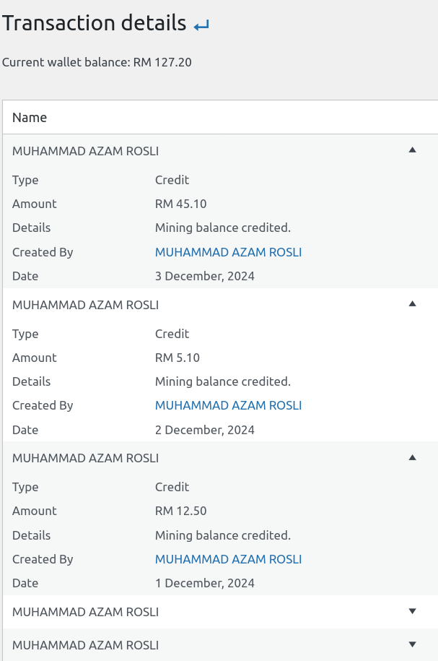438x661 pixels.
Task: Click the Current wallet balance text
Action: pyautogui.click(x=97, y=62)
